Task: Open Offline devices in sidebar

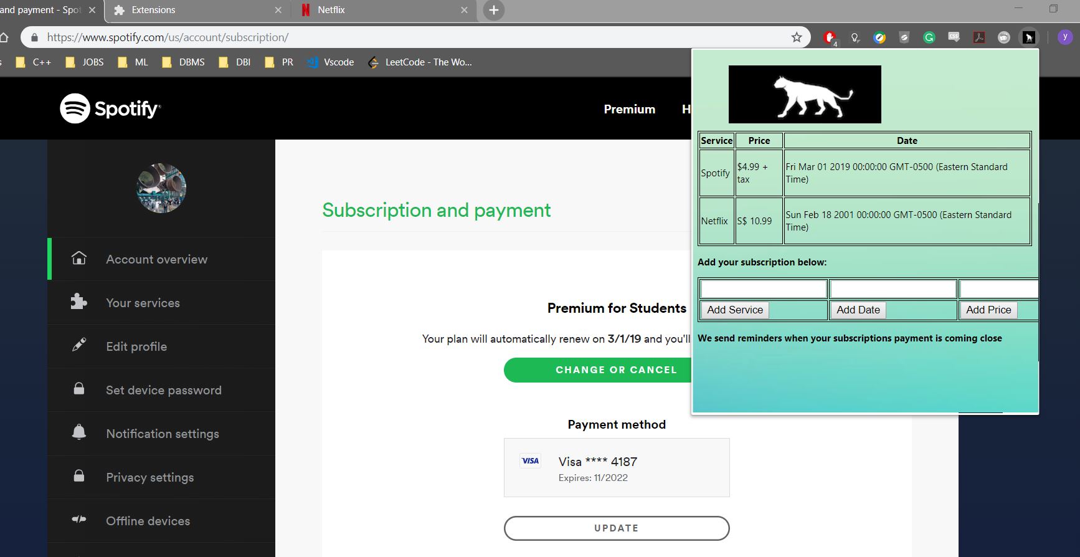Action: (x=161, y=521)
